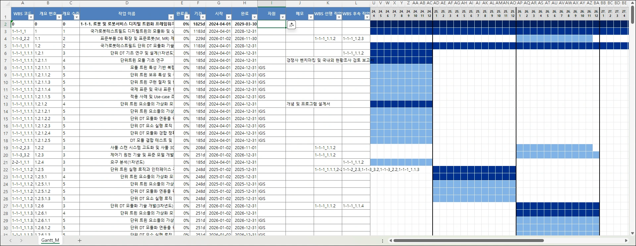Click the vertical scrollbar up arrow
Viewport: 636px width, 246px height.
point(632,3)
